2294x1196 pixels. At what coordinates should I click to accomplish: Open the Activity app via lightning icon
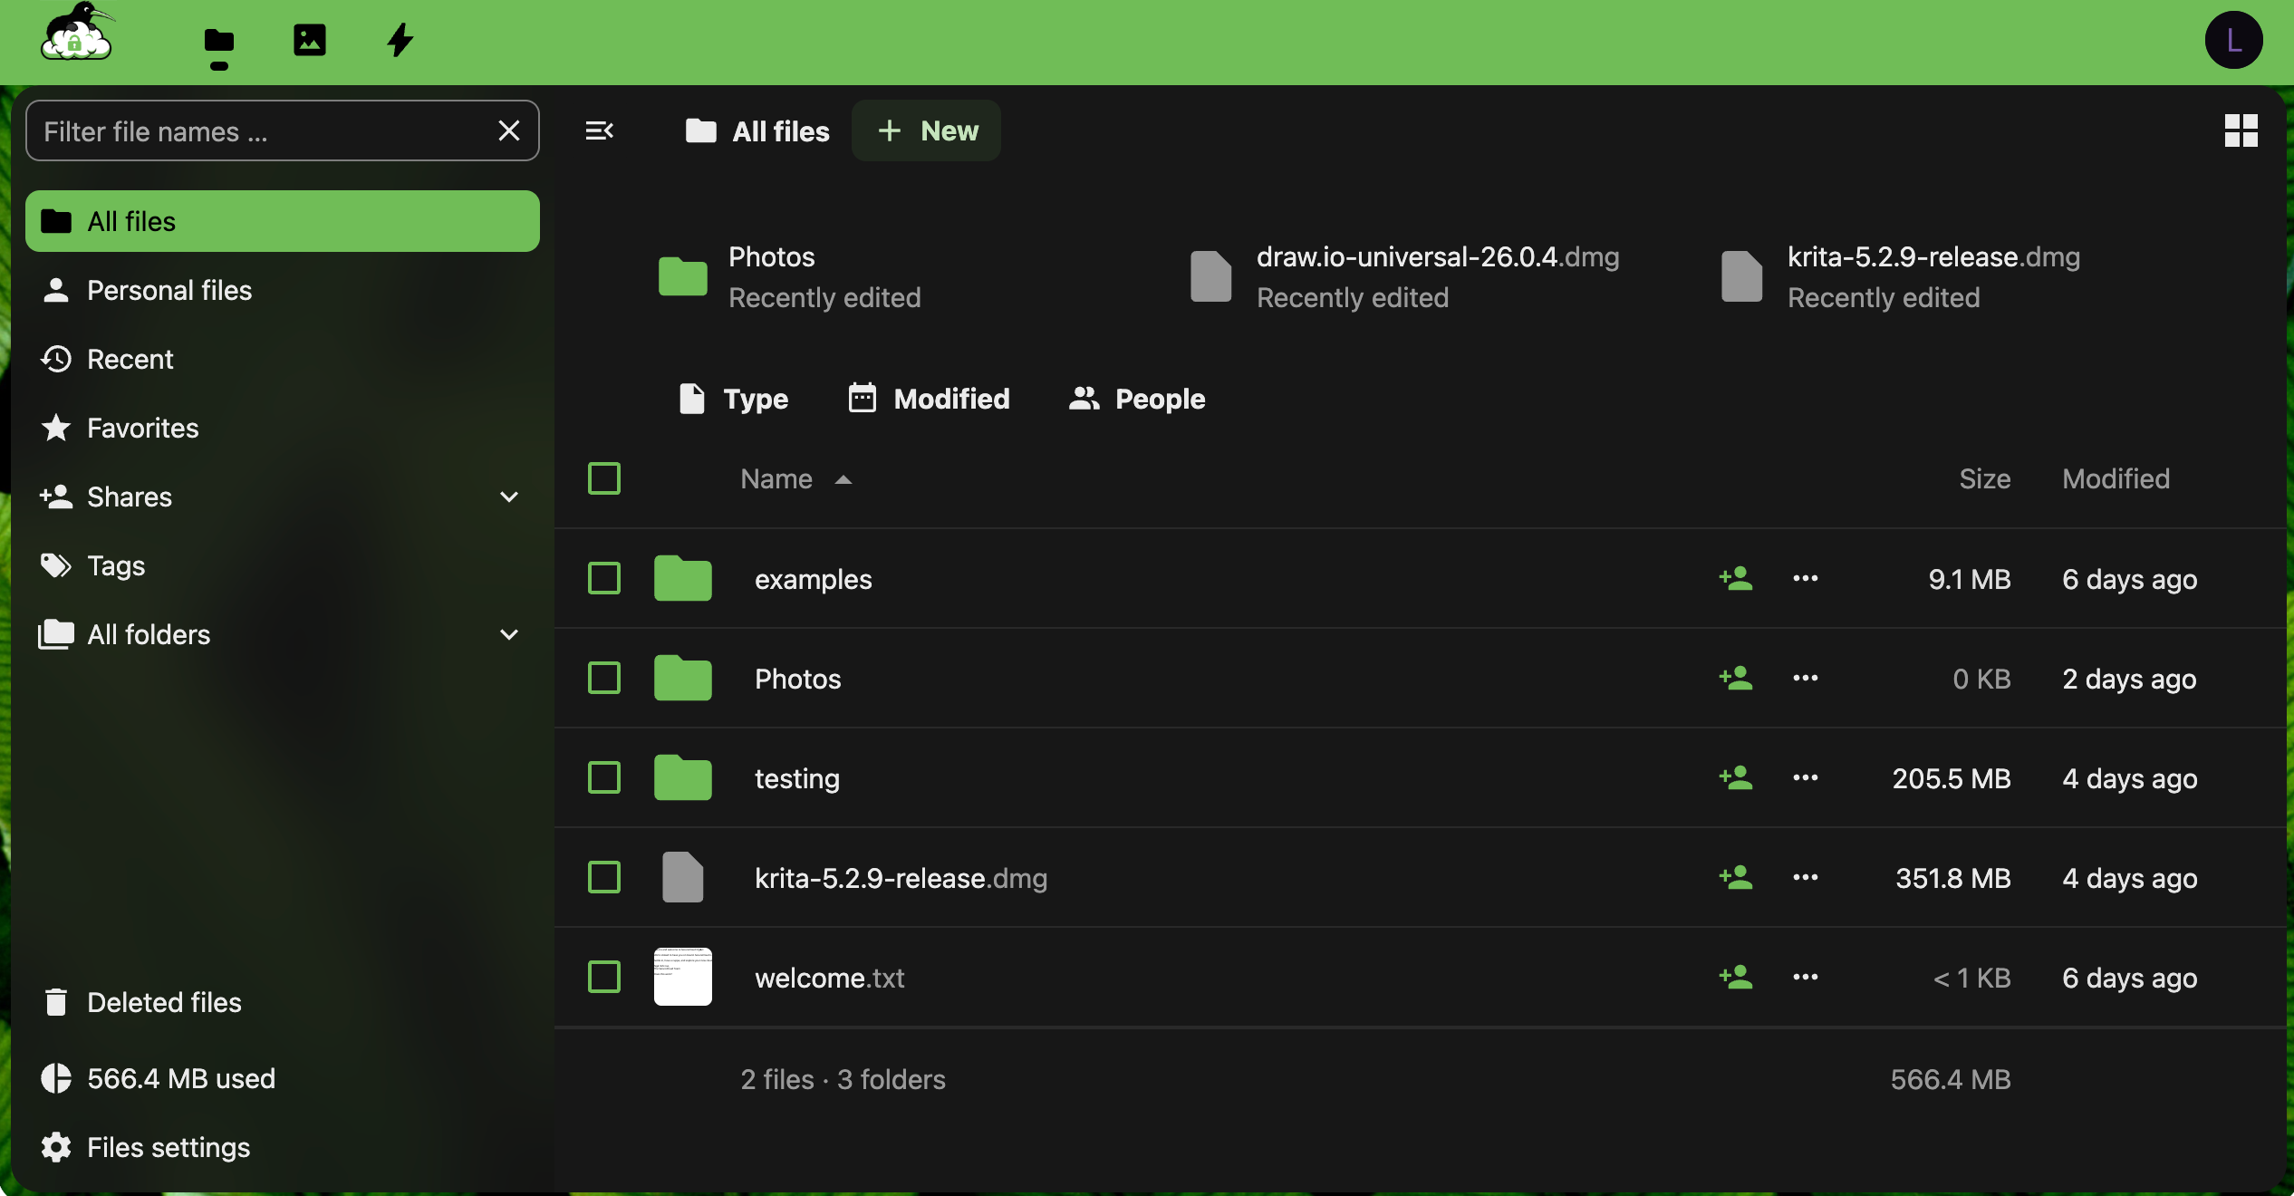[x=399, y=40]
